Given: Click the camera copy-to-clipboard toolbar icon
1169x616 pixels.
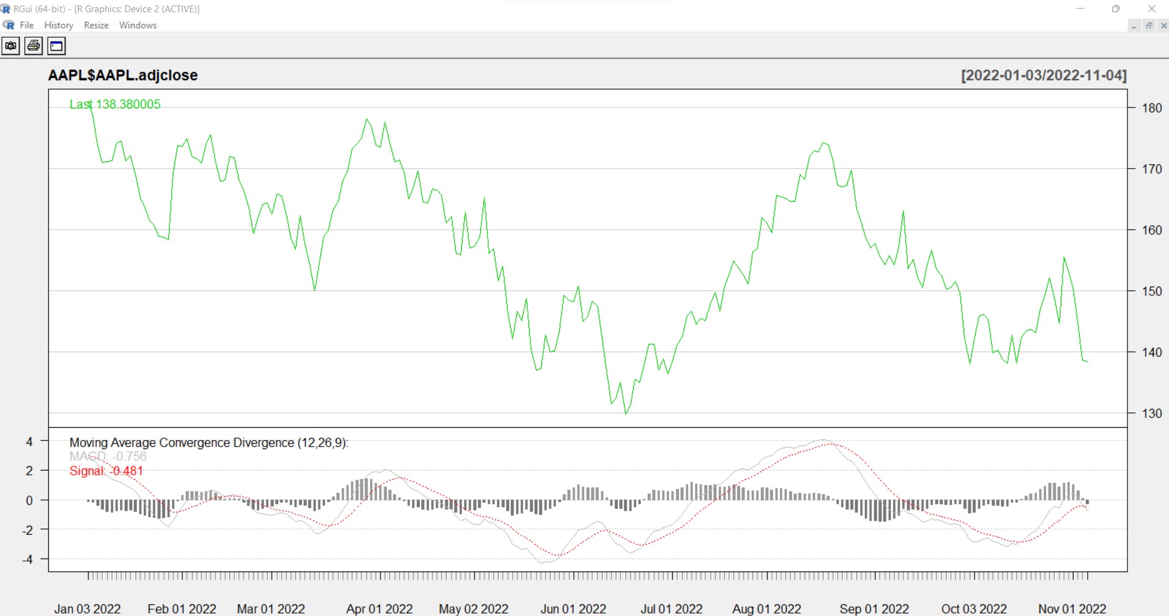Looking at the screenshot, I should [x=11, y=46].
